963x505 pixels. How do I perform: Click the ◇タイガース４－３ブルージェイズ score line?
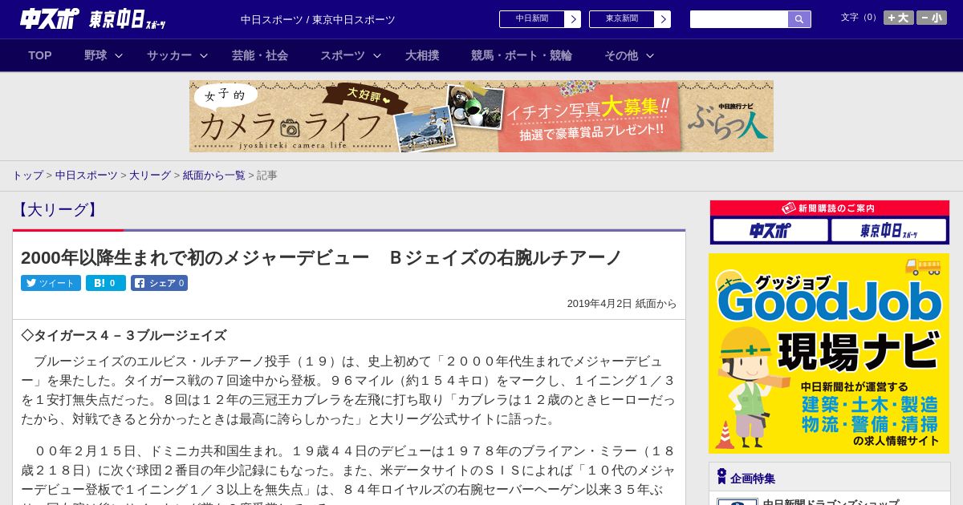124,336
